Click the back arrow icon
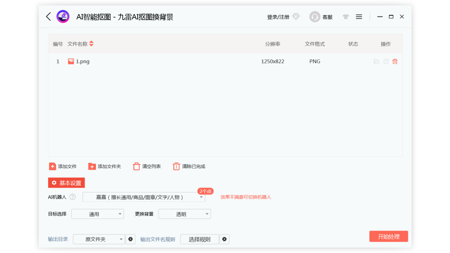The width and height of the screenshot is (450, 253). pos(49,17)
